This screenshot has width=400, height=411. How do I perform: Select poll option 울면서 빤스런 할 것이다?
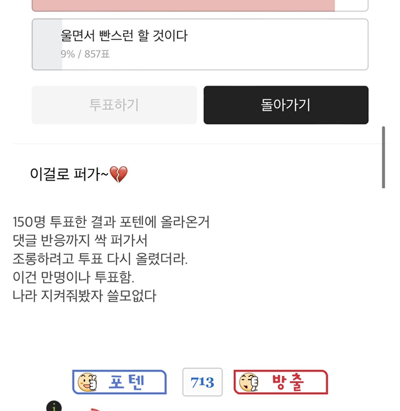point(200,44)
